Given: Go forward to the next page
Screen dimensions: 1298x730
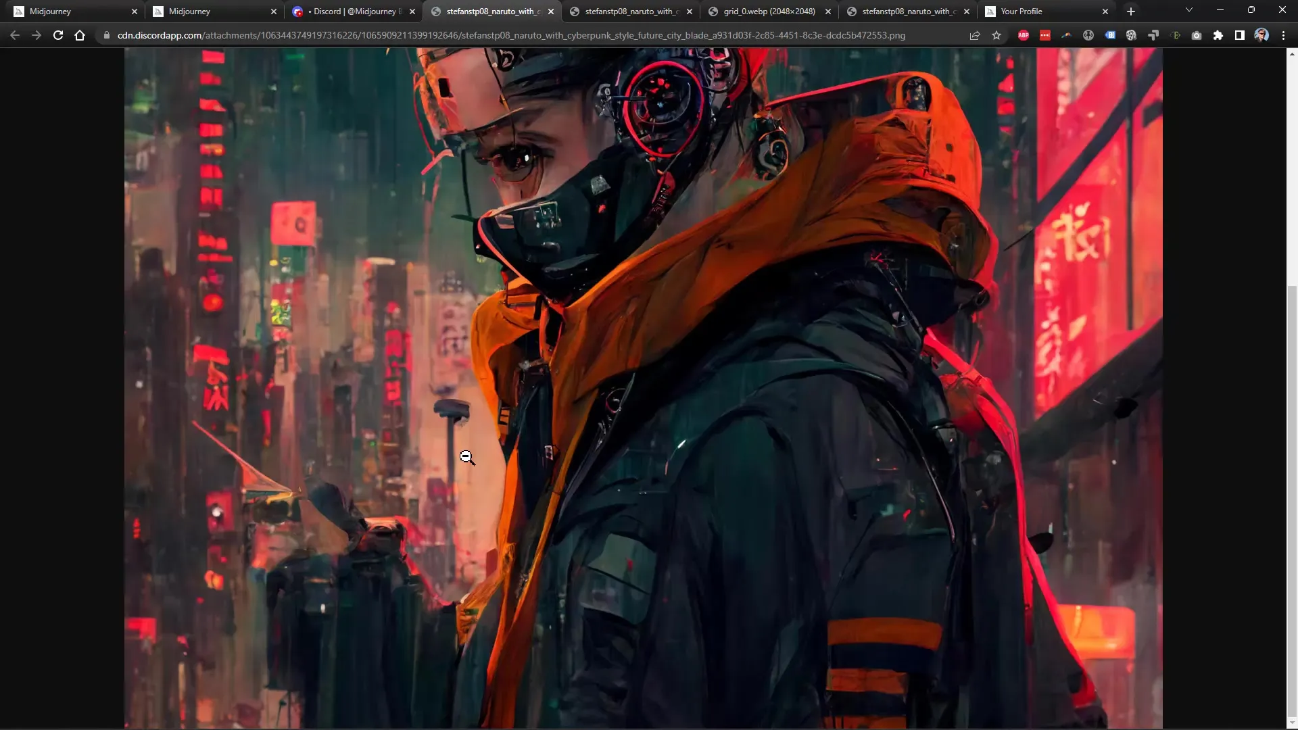Looking at the screenshot, I should point(37,35).
